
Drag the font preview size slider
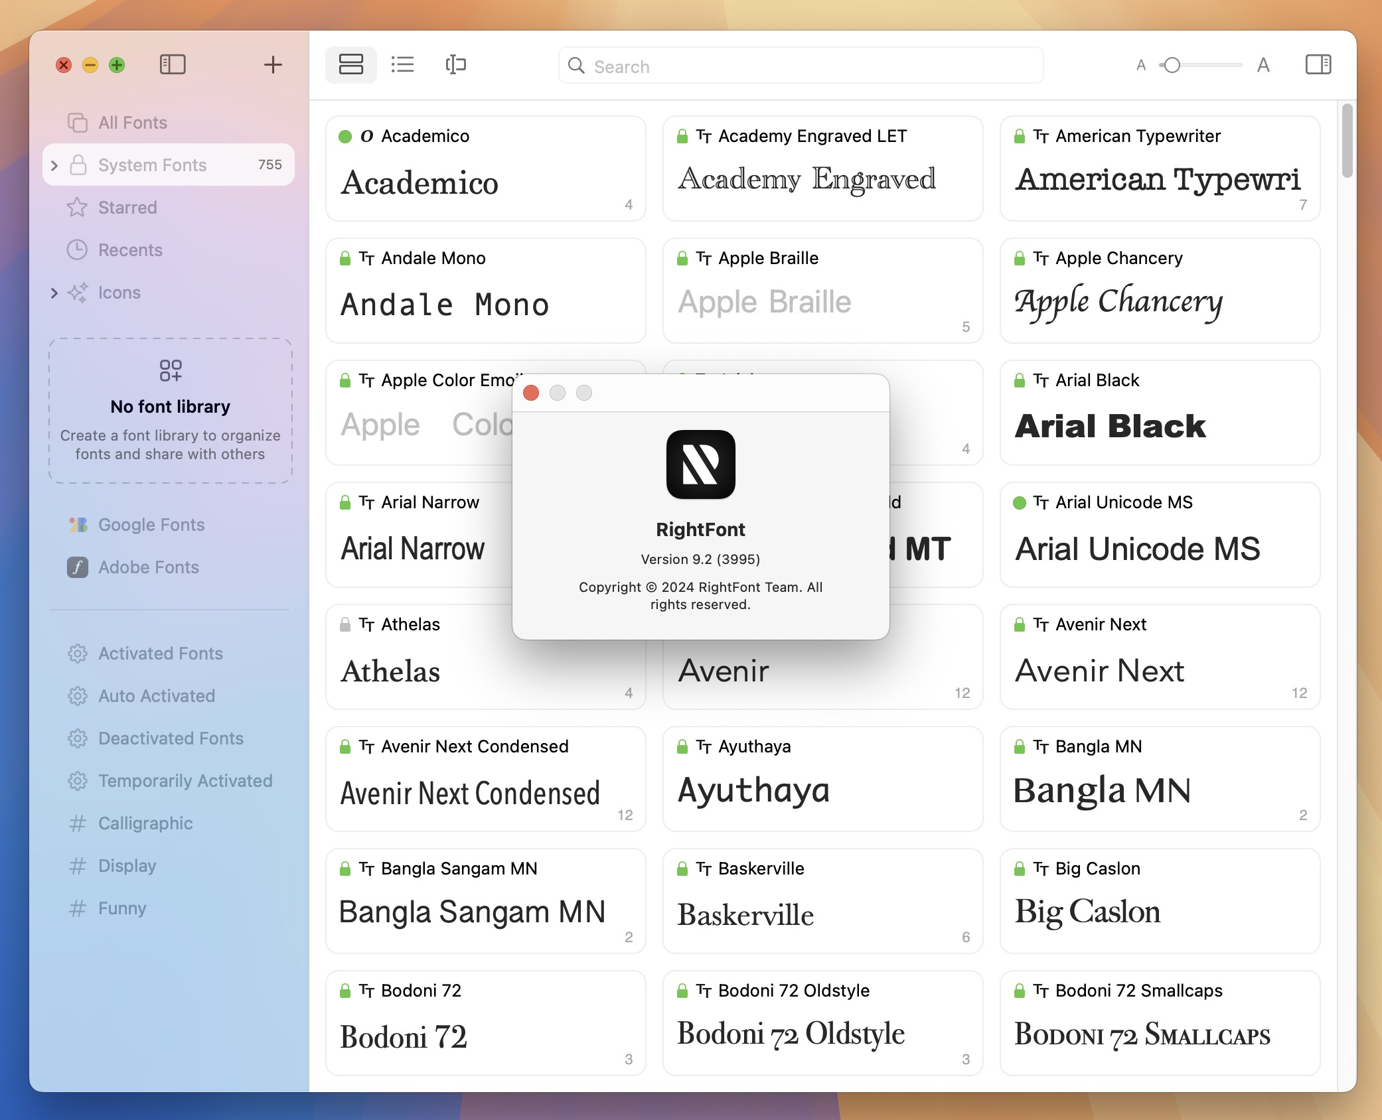point(1170,65)
